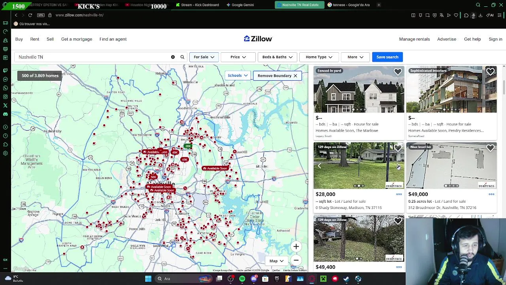Open browser tab search icon
The height and width of the screenshot is (285, 506).
[x=478, y=5]
